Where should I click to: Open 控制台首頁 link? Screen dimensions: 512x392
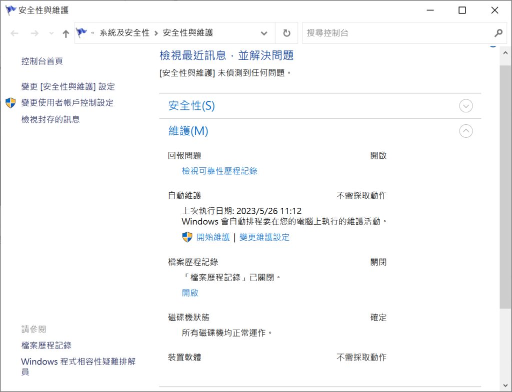tap(42, 61)
